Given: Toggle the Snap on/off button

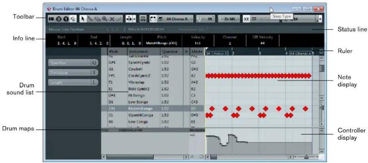Looking at the screenshot, I should click(246, 19).
